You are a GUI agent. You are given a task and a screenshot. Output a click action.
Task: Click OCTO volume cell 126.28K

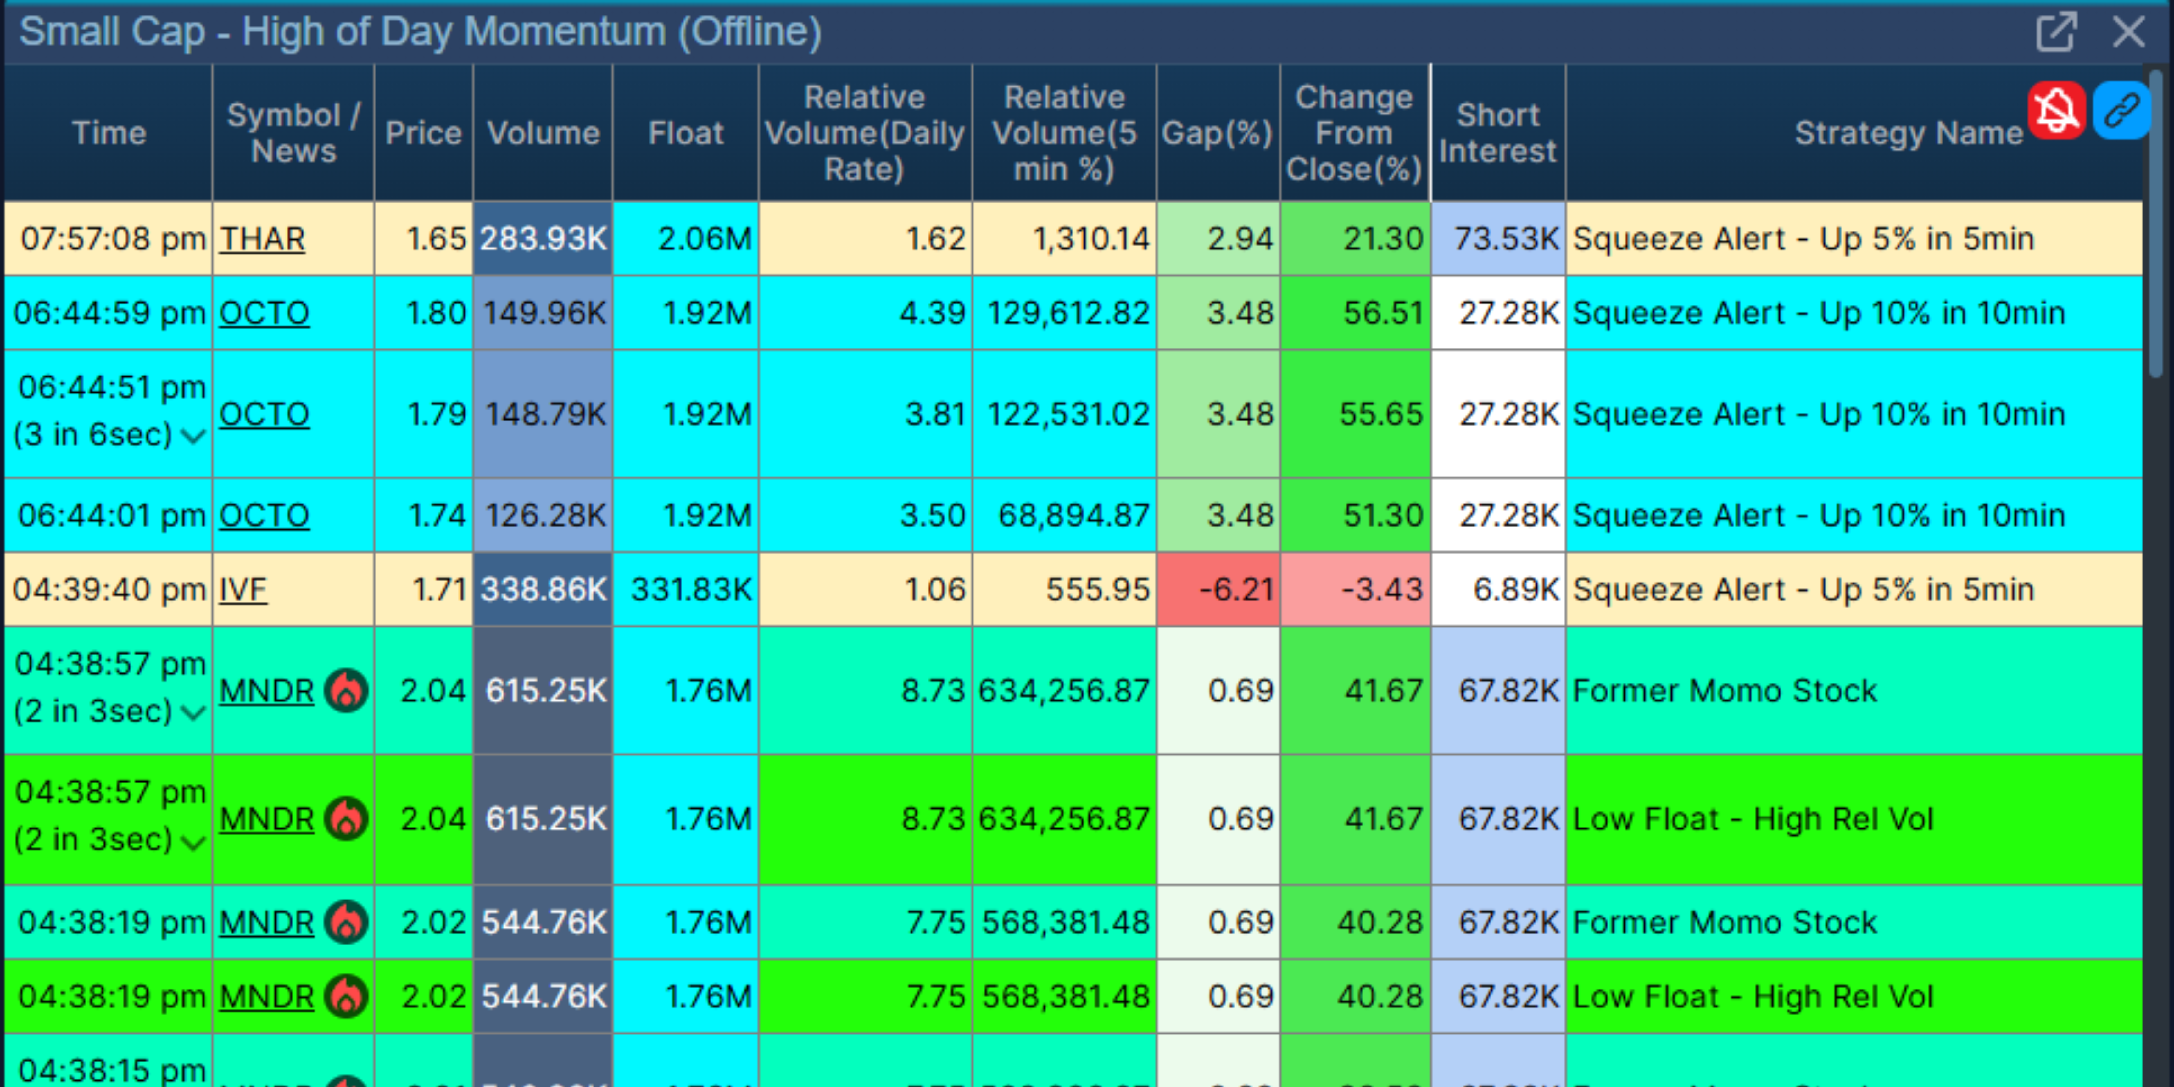543,516
